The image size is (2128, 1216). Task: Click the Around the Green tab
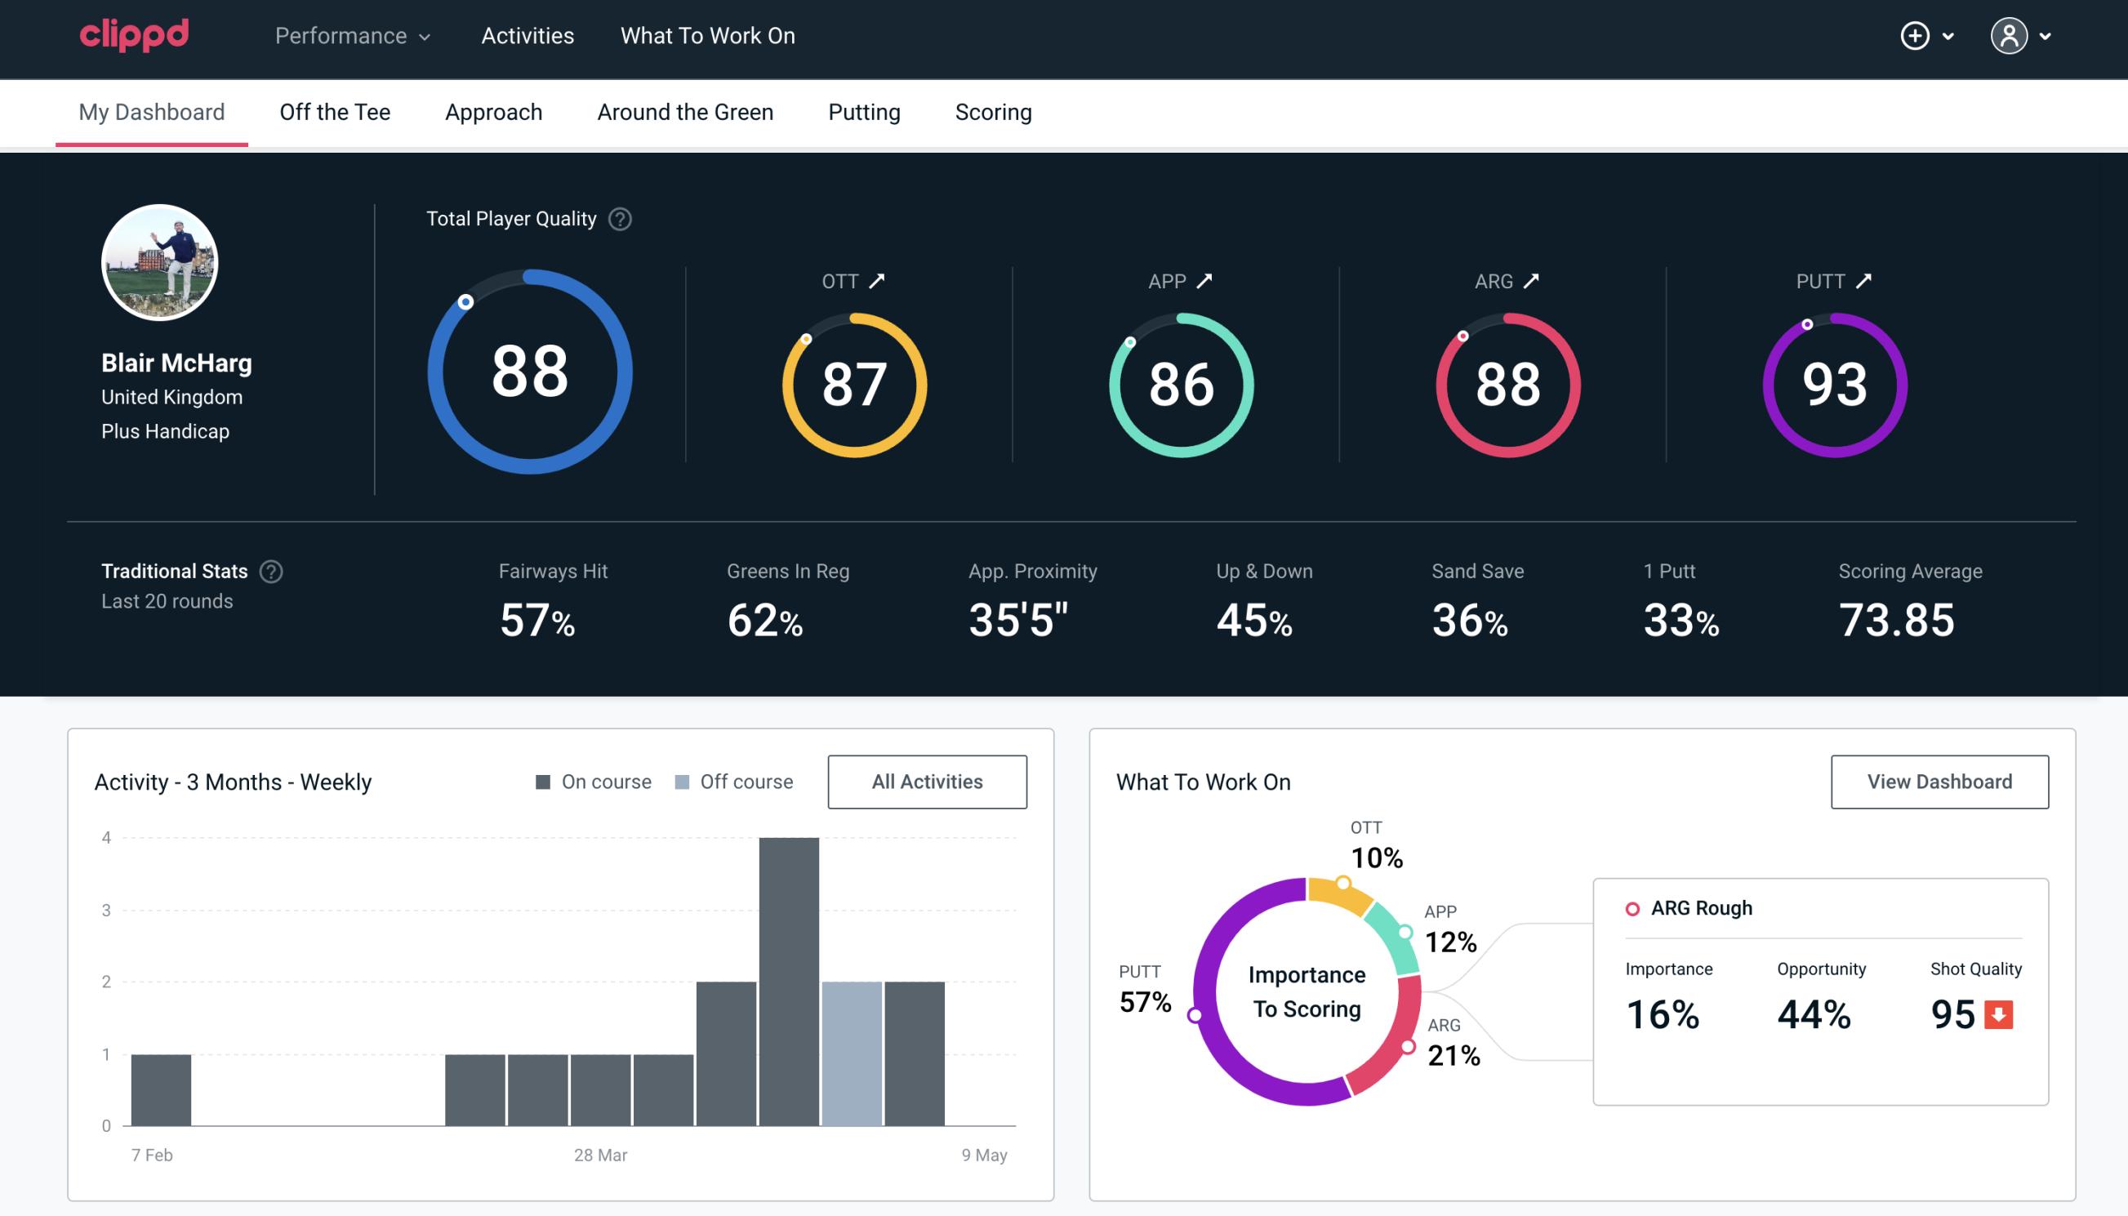[684, 111]
